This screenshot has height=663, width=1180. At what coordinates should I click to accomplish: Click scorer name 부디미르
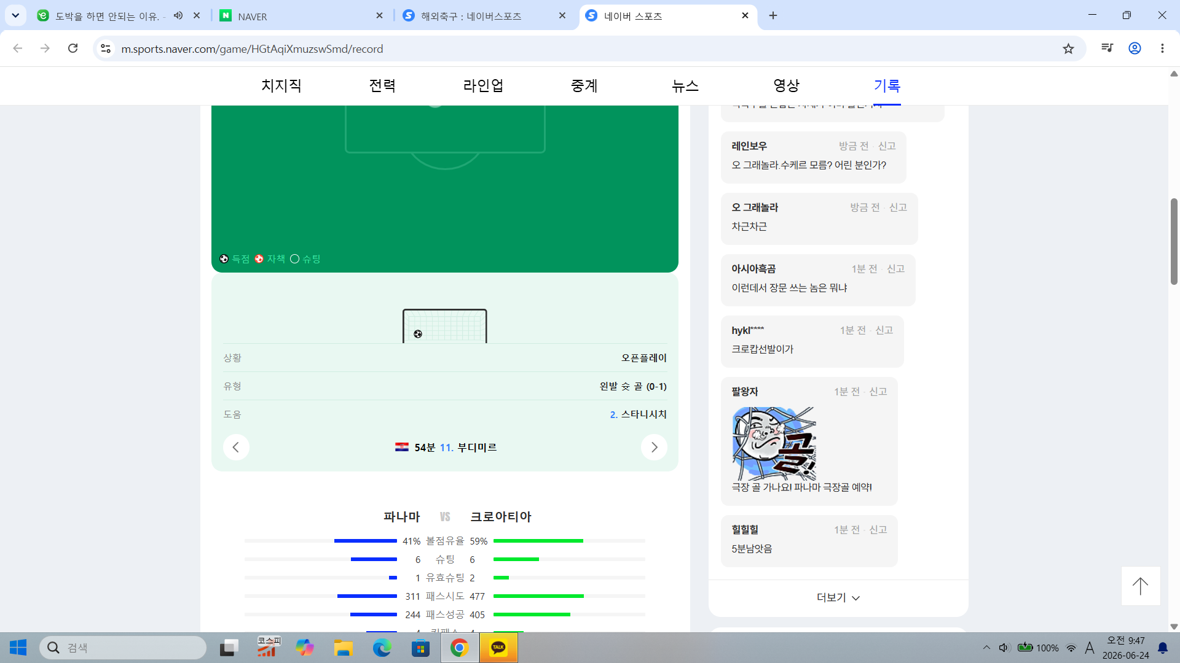point(477,448)
